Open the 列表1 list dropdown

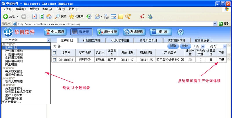pos(216,46)
